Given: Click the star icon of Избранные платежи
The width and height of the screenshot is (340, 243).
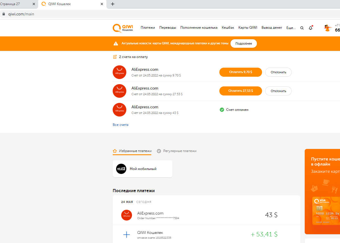Looking at the screenshot, I should (115, 151).
